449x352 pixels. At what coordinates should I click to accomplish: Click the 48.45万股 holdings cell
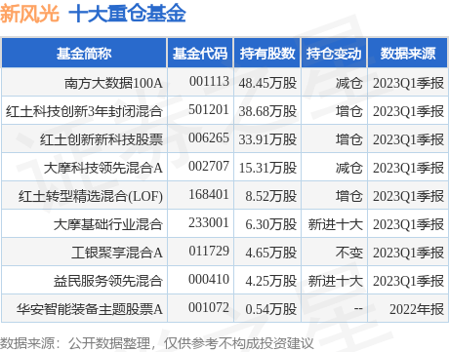[x=267, y=83]
